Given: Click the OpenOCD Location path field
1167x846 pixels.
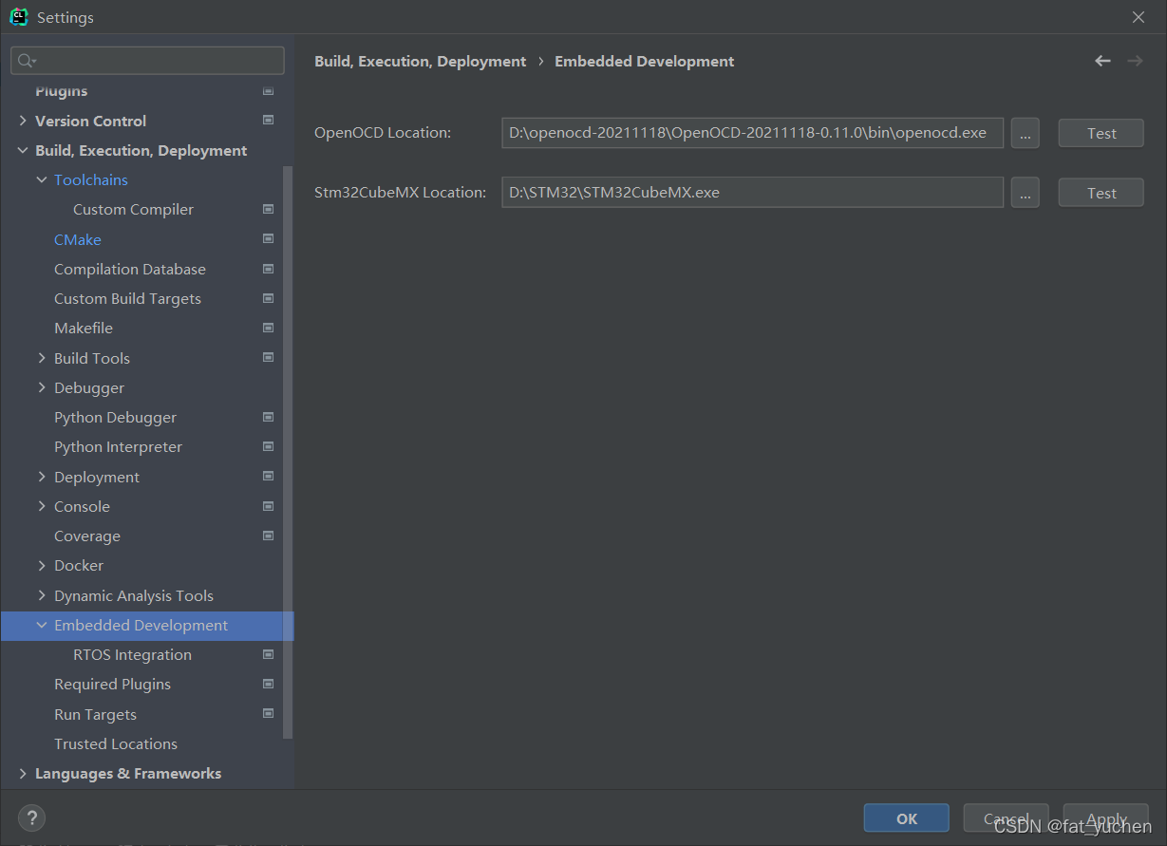Looking at the screenshot, I should pos(752,133).
